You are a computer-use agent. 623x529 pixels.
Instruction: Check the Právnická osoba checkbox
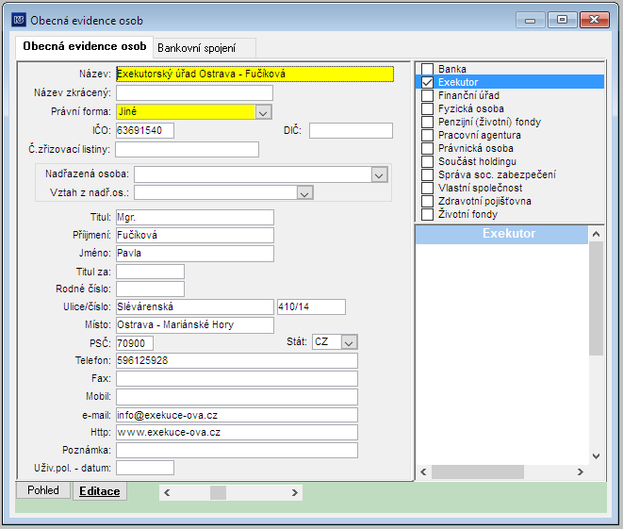[427, 148]
